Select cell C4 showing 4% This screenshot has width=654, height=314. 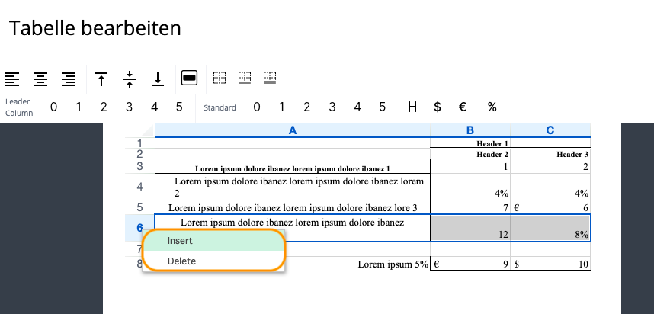click(550, 187)
